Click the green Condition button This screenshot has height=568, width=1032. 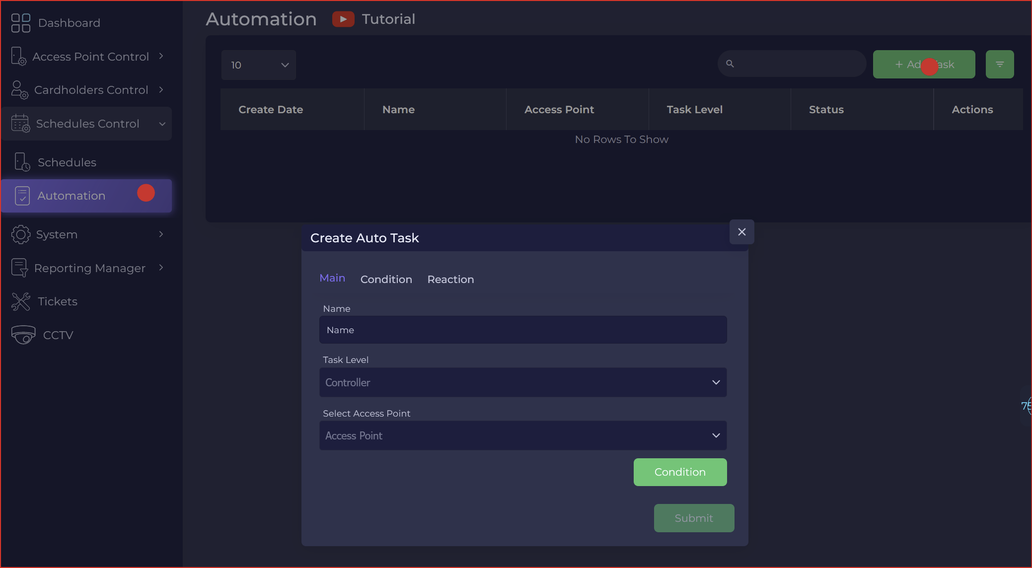[680, 472]
